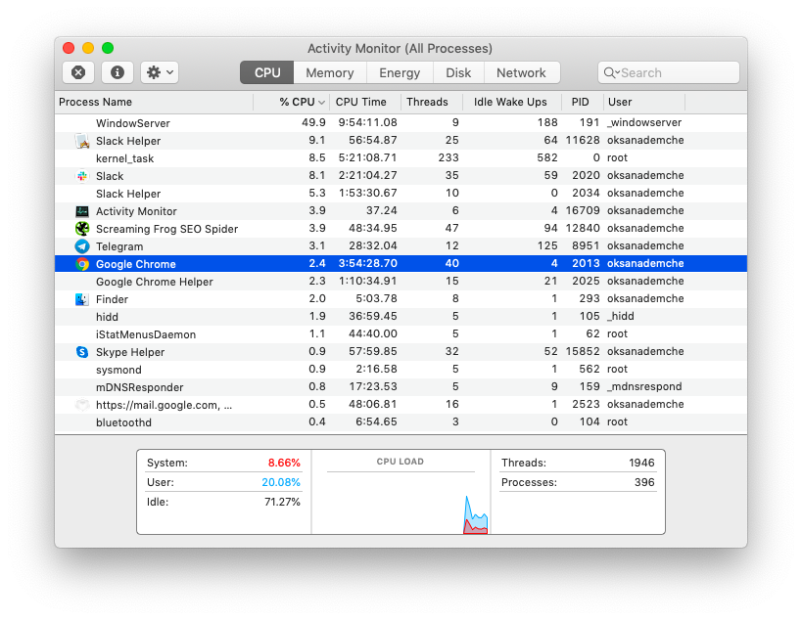Select the kernel_task process row
The width and height of the screenshot is (802, 620).
(401, 158)
